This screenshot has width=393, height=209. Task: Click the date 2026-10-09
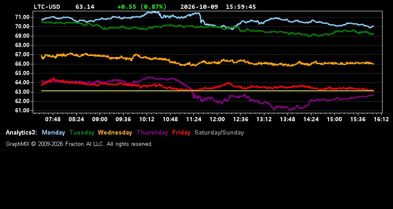click(199, 7)
